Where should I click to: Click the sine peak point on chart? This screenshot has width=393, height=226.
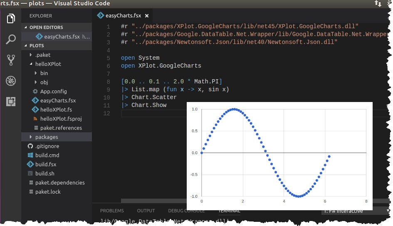click(234, 109)
